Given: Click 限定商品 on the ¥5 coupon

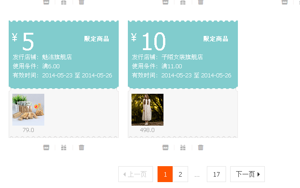Looking at the screenshot, I should click(97, 39).
